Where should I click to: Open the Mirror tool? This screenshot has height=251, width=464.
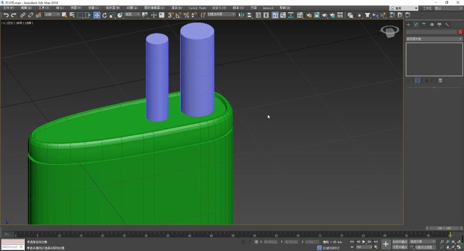point(241,15)
